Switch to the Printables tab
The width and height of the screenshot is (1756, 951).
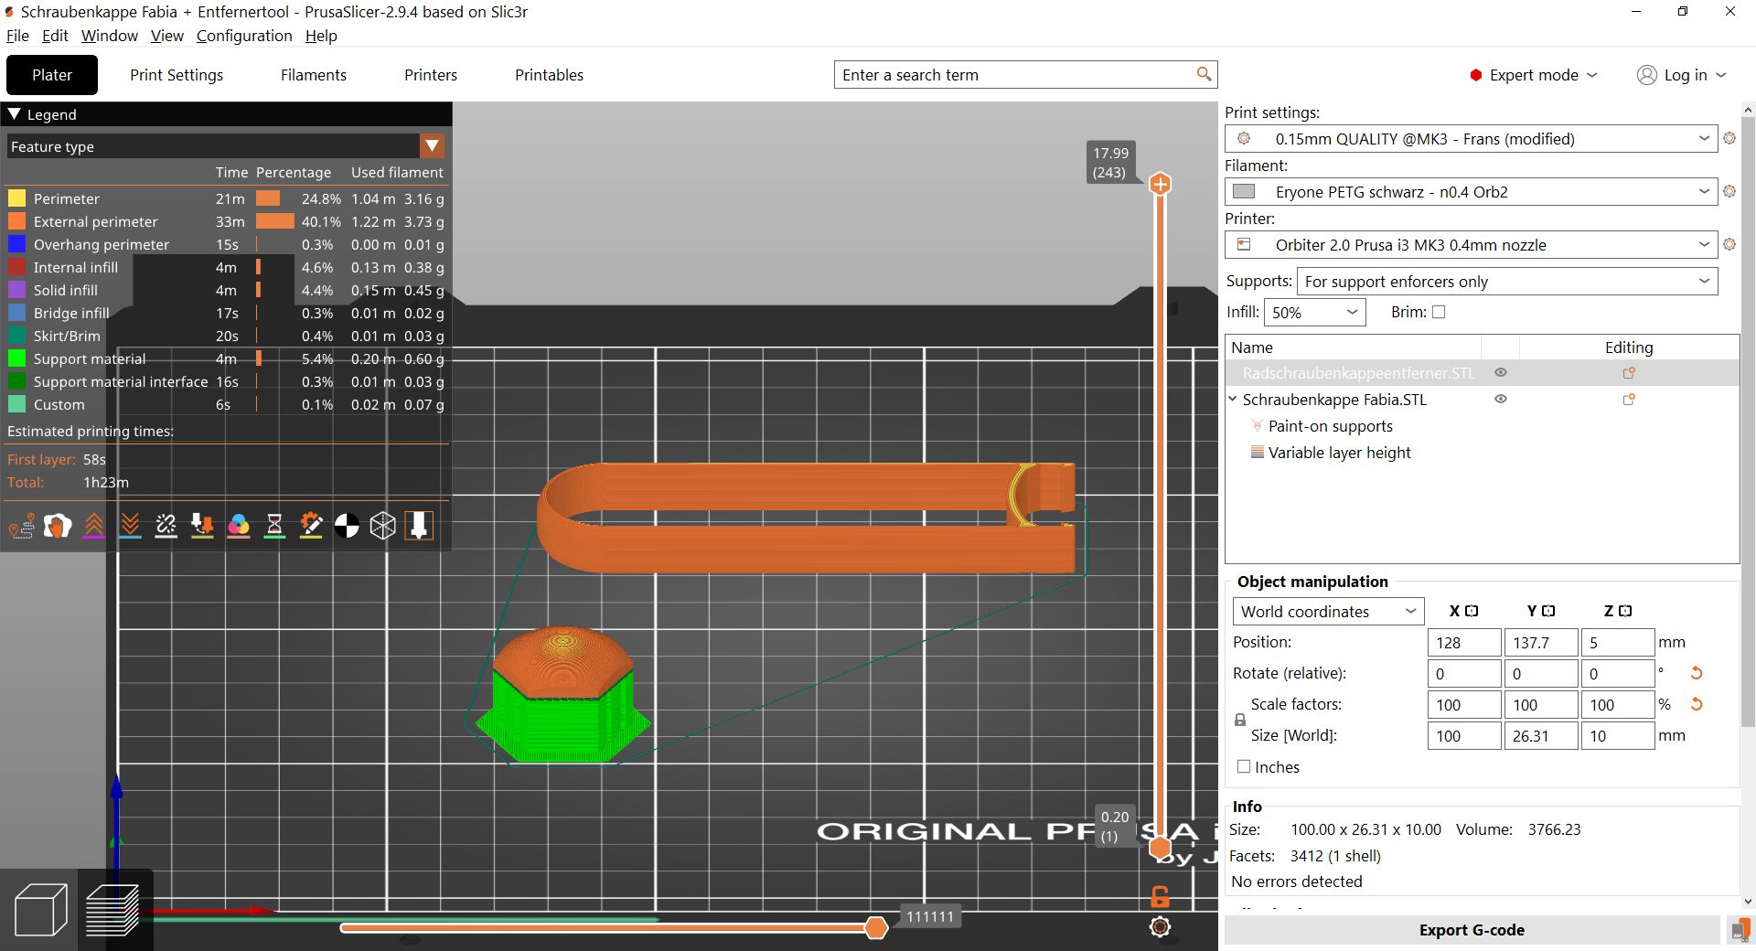(549, 75)
